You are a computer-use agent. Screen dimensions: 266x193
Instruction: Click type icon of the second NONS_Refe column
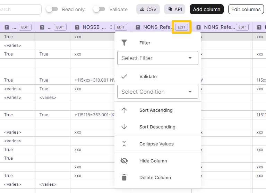coord(198,27)
